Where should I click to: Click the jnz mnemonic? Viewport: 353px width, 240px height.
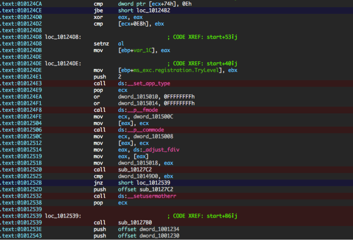(98, 183)
